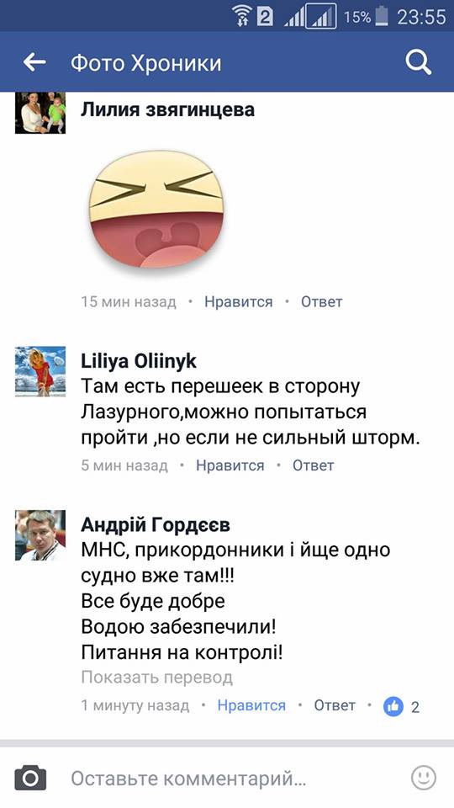
Task: Like Liliya Oliinyk's comment
Action: click(230, 465)
